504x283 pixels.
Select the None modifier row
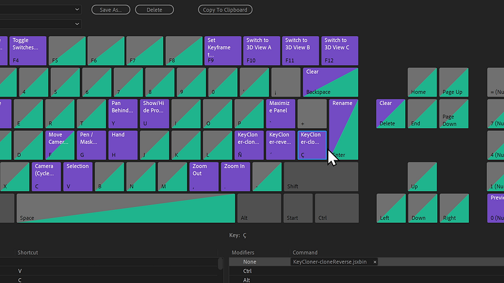click(x=366, y=262)
